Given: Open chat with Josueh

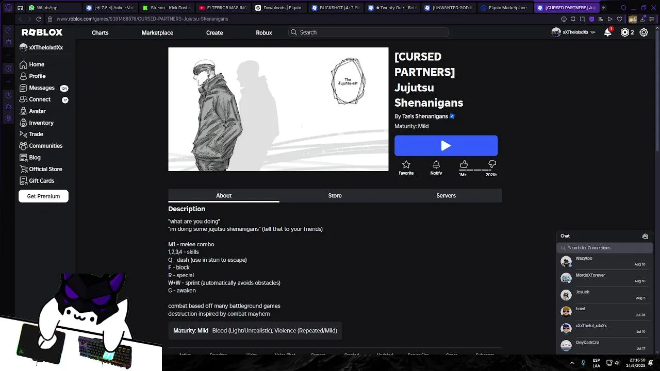Looking at the screenshot, I should 605,295.
